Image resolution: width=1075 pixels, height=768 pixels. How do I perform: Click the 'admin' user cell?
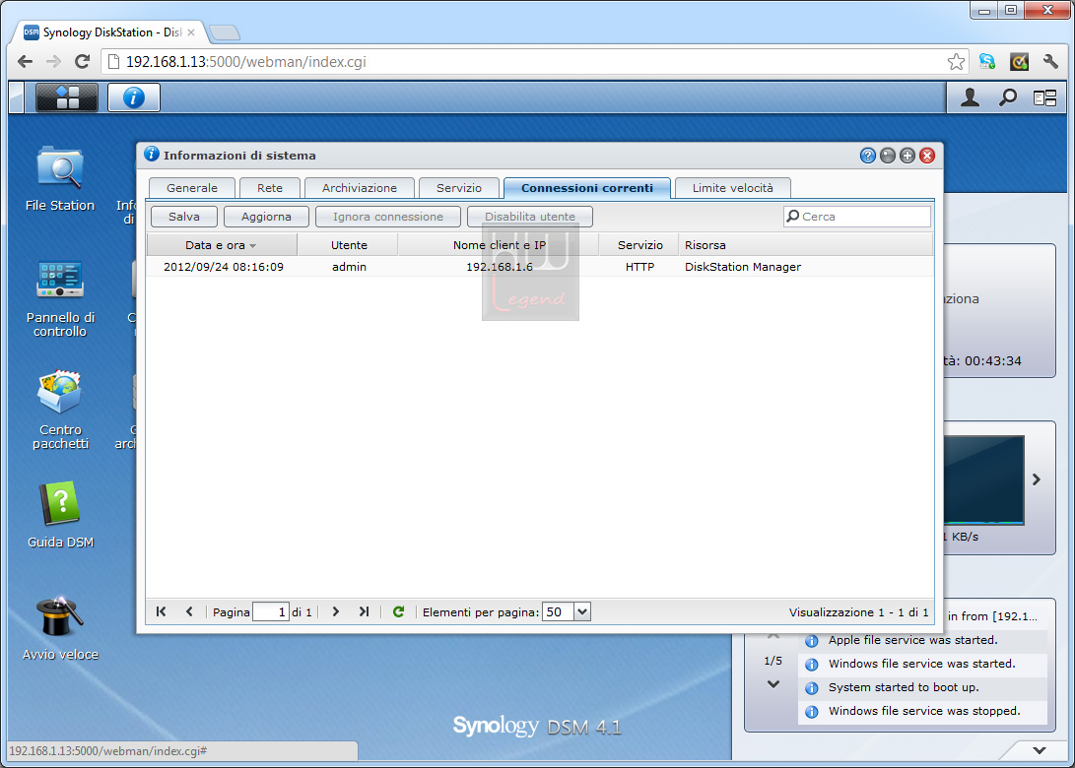349,267
